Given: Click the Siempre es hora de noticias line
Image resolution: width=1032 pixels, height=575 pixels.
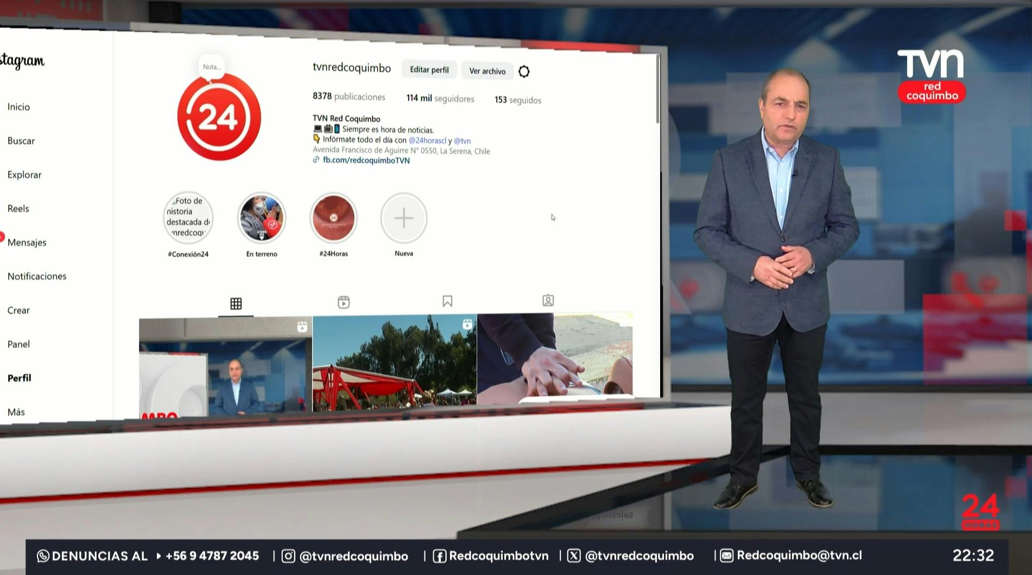Looking at the screenshot, I should 388,130.
